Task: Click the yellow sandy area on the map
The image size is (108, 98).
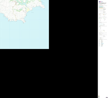Action: pos(28,10)
